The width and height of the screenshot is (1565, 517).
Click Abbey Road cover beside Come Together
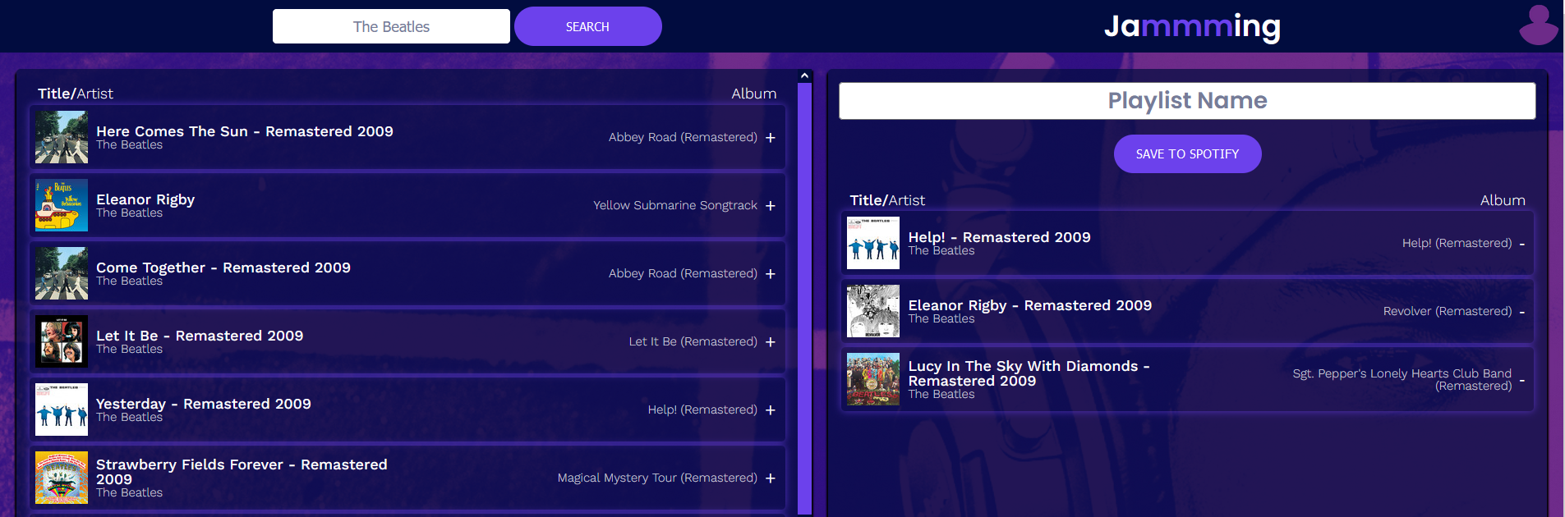[x=62, y=273]
